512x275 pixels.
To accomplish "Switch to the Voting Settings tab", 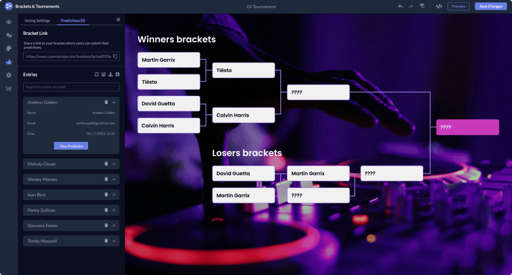I will click(x=37, y=20).
